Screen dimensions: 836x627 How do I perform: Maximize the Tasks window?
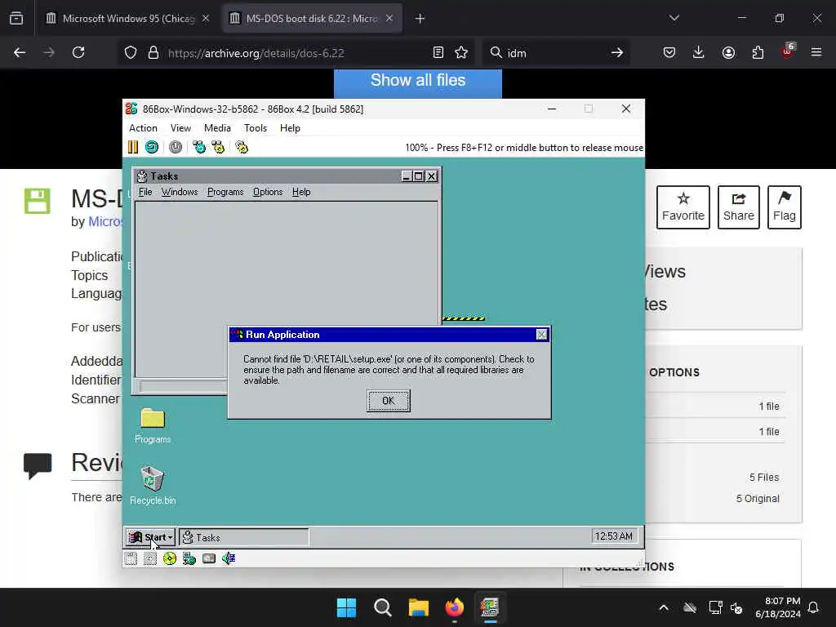point(419,176)
